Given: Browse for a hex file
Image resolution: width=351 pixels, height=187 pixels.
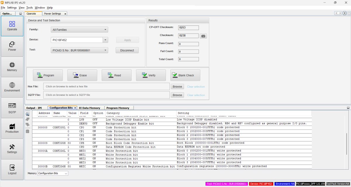Looking at the screenshot, I should point(178,86).
